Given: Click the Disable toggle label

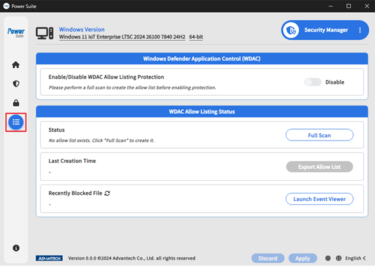Looking at the screenshot, I should point(335,82).
